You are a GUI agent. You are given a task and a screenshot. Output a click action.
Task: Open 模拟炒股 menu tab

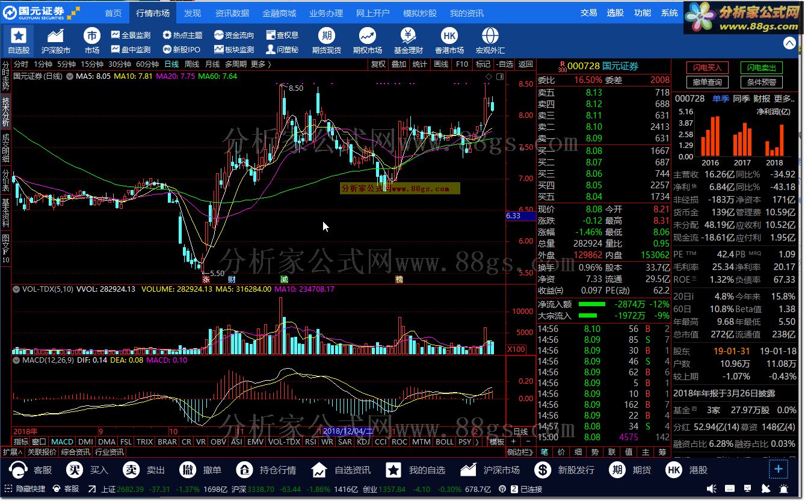coord(420,13)
